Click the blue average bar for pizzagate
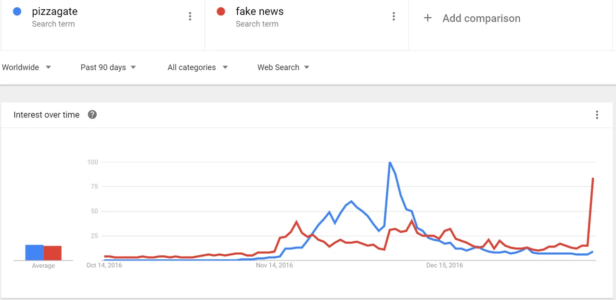616x300 pixels. (34, 253)
